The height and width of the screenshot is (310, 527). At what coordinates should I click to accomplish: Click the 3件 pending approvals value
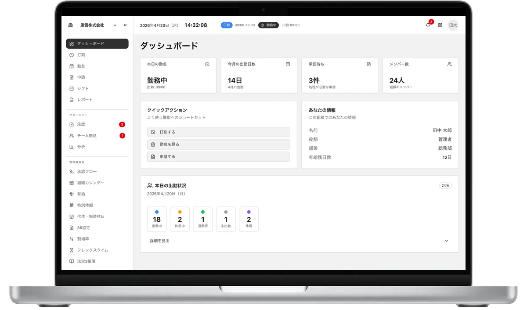click(x=314, y=80)
